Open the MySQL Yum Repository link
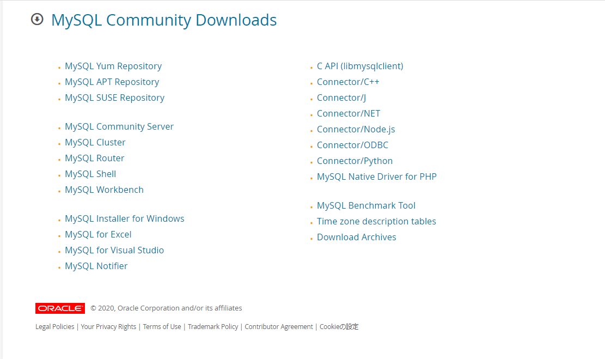Viewport: 605px width, 359px height. click(113, 66)
